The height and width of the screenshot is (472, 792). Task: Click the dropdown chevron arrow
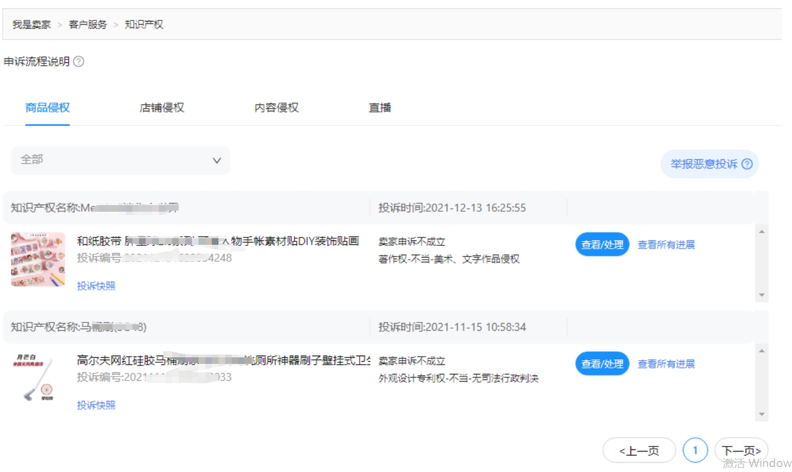tap(217, 160)
